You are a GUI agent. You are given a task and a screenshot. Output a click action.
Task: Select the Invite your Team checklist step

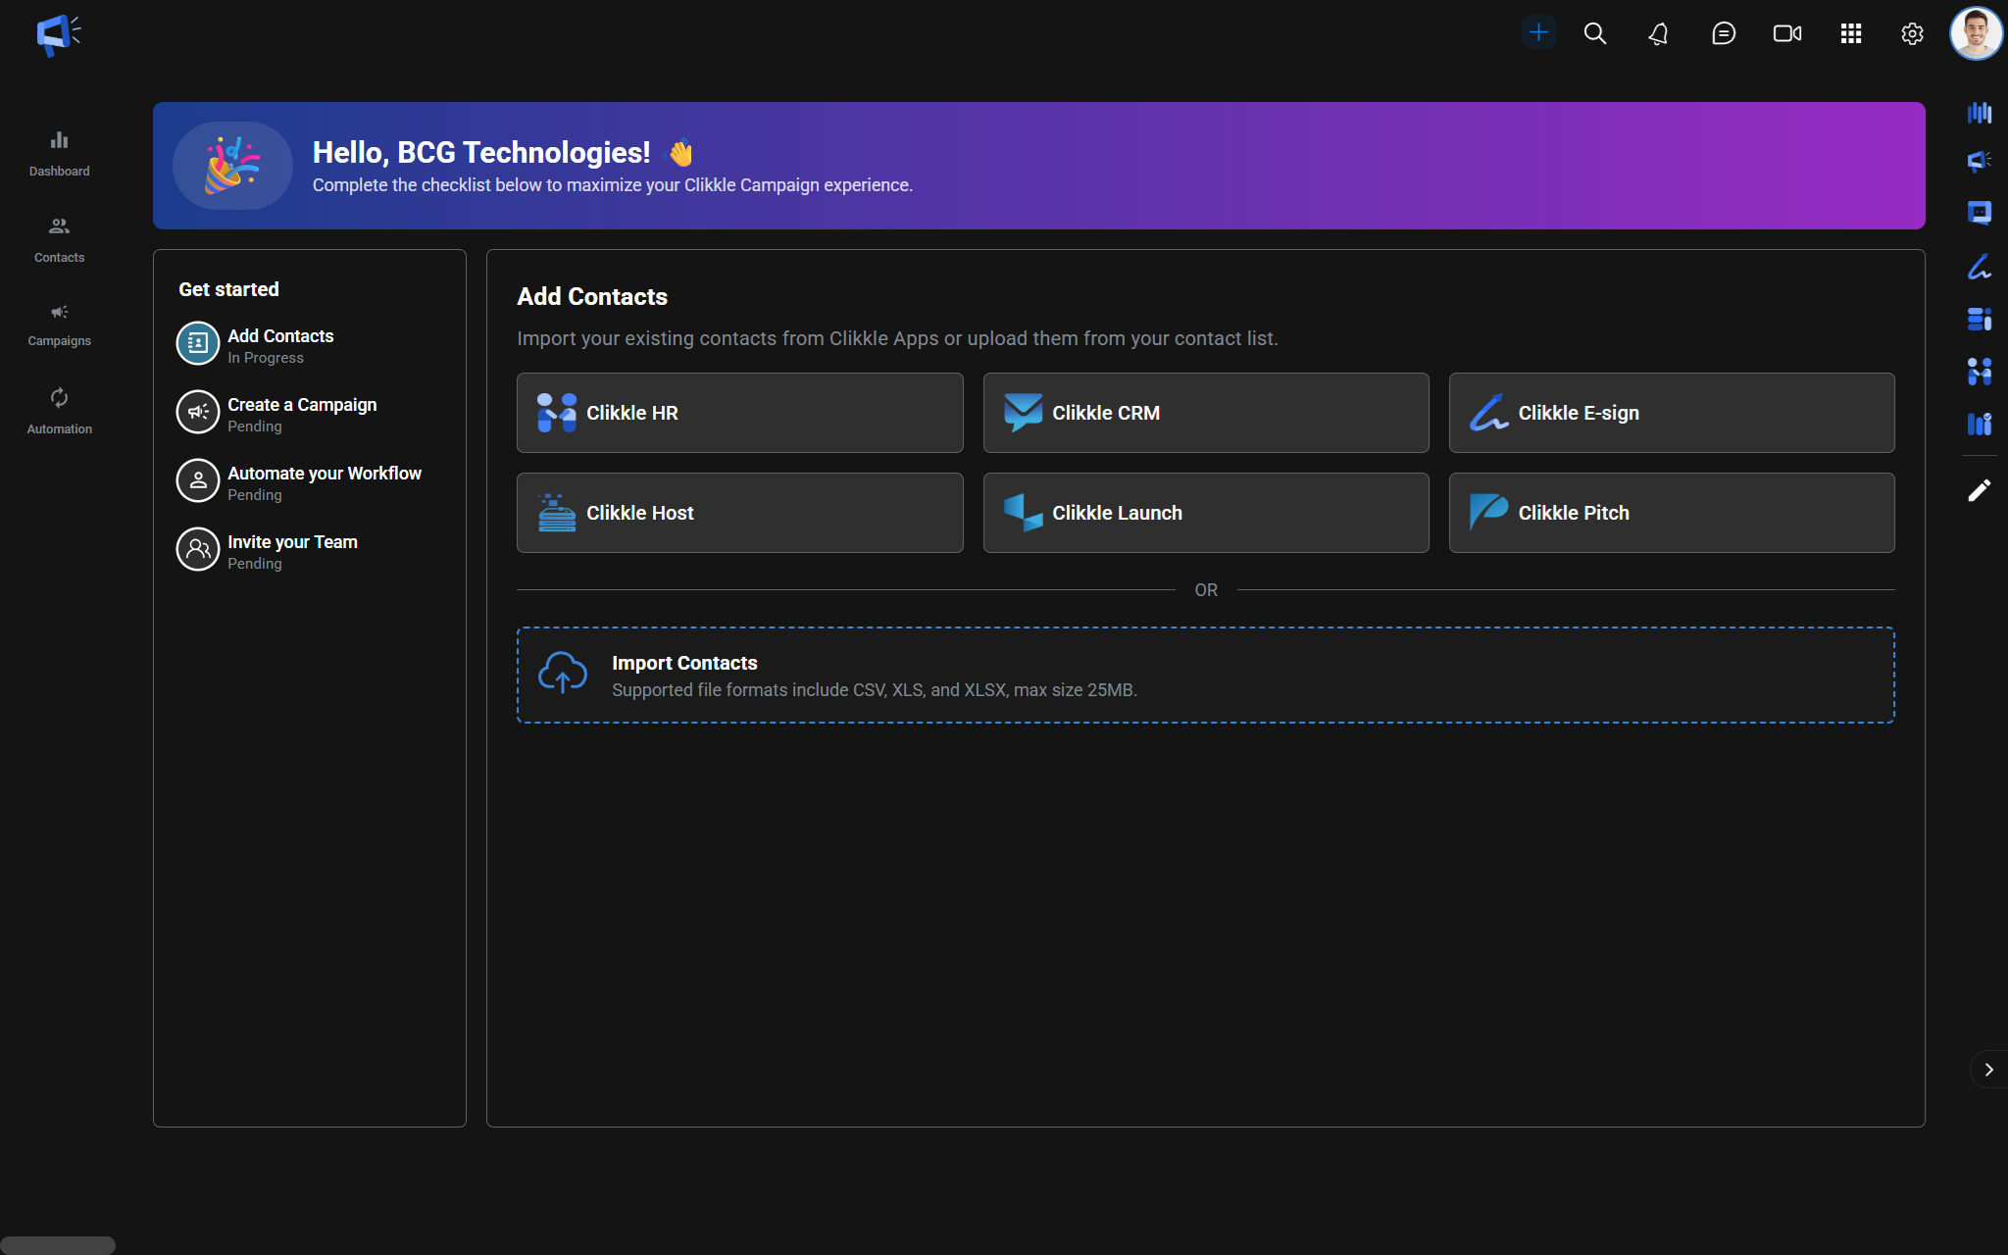click(x=291, y=551)
